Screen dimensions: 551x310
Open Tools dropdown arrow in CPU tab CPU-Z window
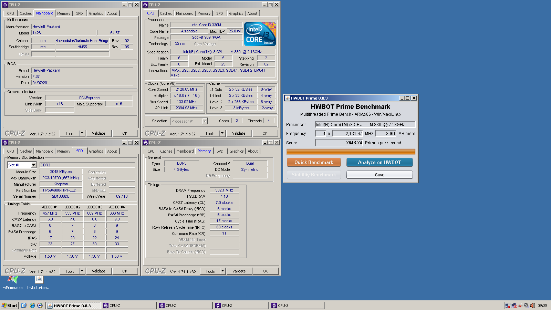222,133
